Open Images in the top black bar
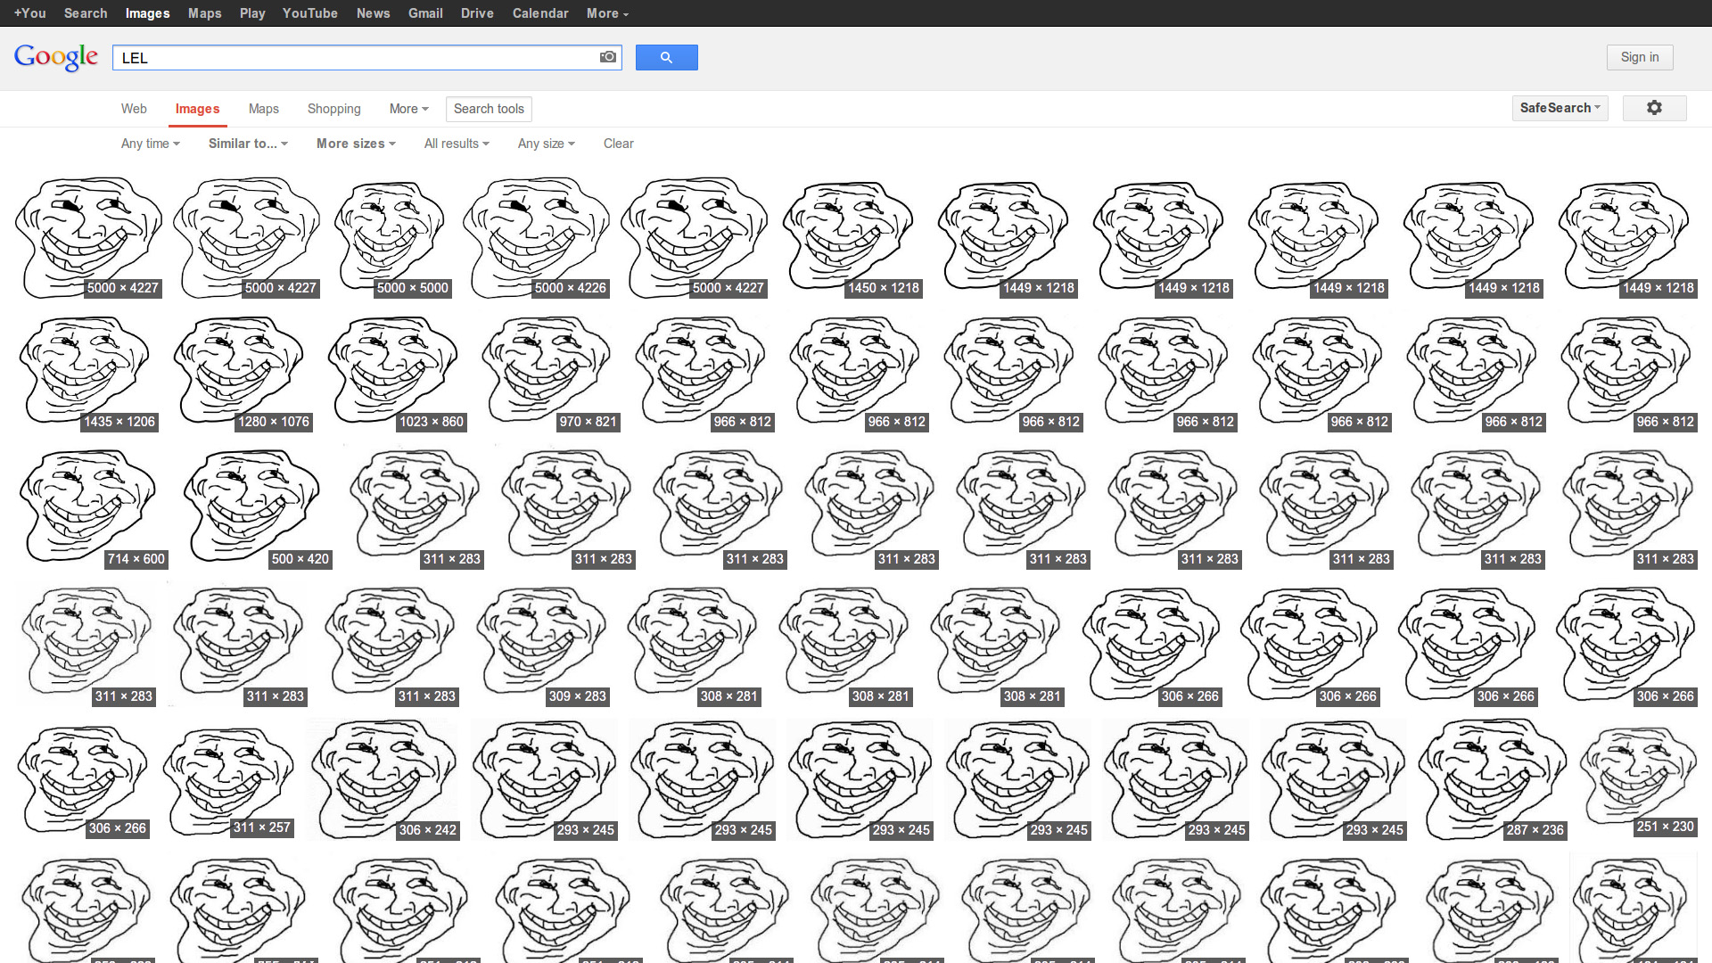Screen dimensions: 1712x963 (x=147, y=13)
